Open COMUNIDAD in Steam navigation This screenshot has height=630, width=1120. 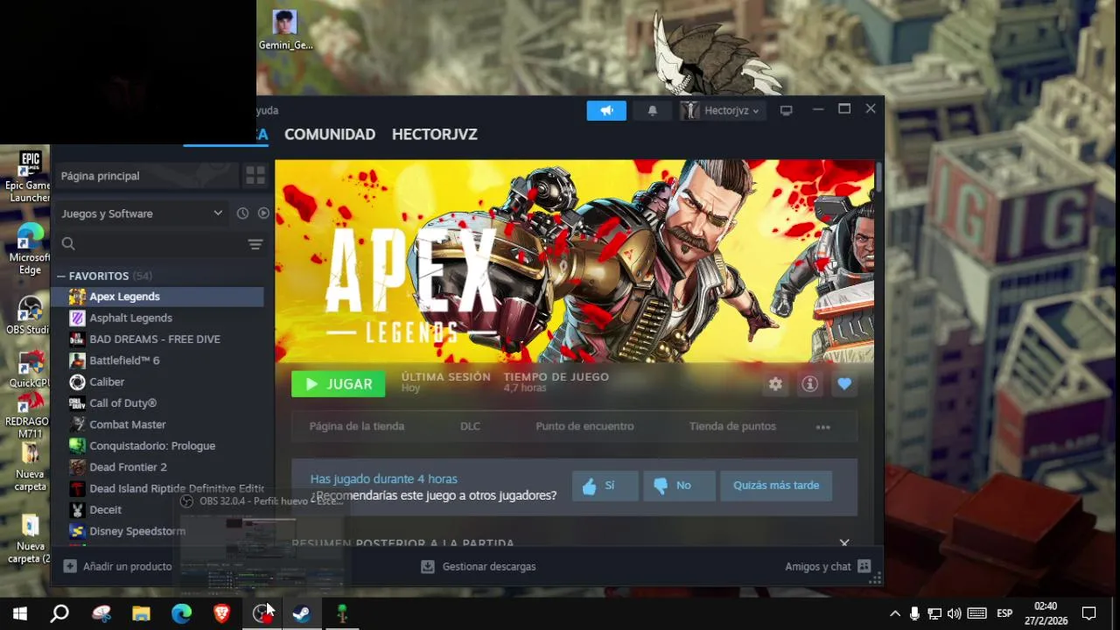click(x=330, y=135)
